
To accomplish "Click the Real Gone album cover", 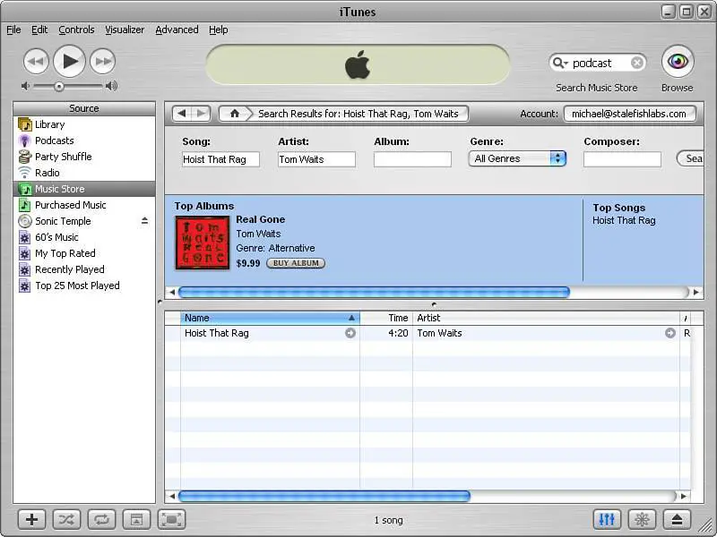I will [x=203, y=243].
